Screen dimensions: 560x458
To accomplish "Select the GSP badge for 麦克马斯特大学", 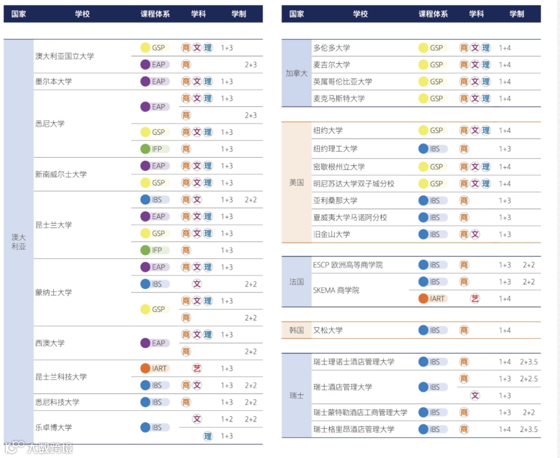I will 432,98.
